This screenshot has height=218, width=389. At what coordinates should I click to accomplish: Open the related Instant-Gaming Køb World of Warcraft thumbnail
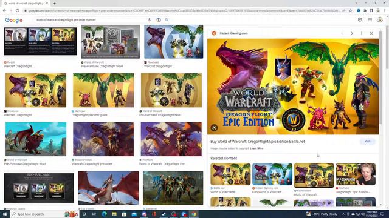click(x=272, y=174)
